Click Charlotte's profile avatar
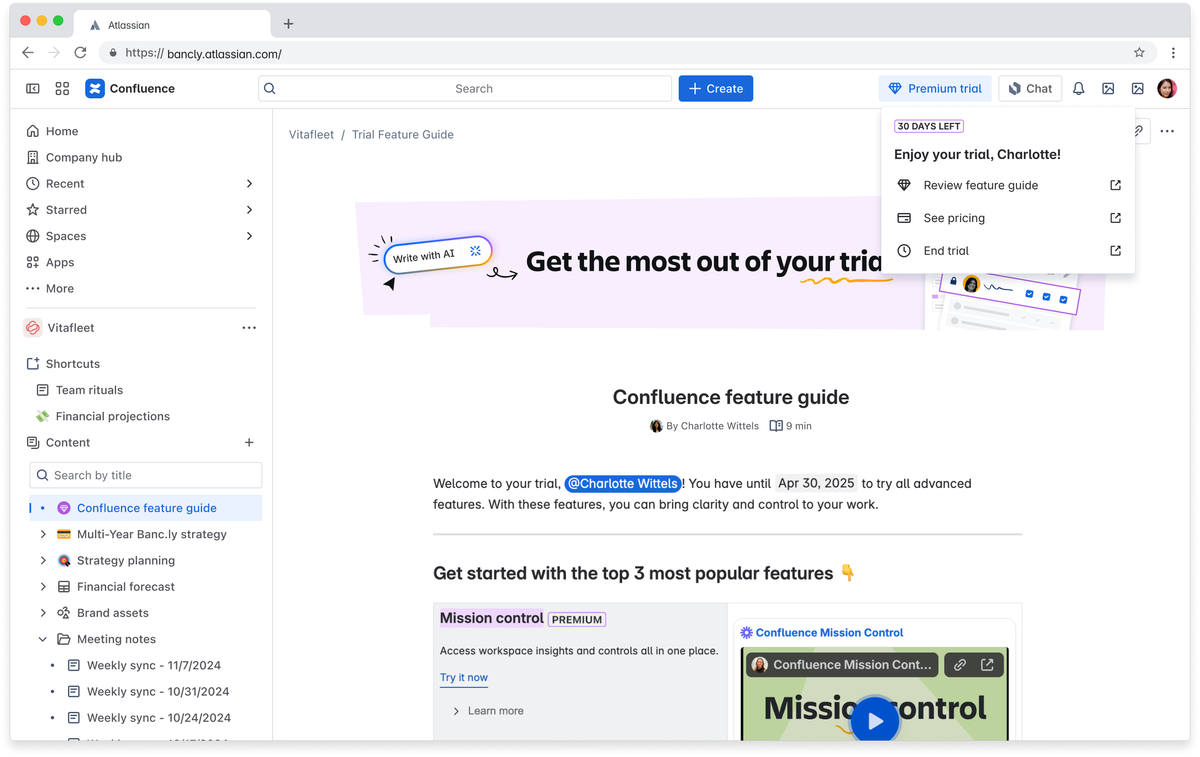Image resolution: width=1200 pixels, height=757 pixels. point(1166,89)
